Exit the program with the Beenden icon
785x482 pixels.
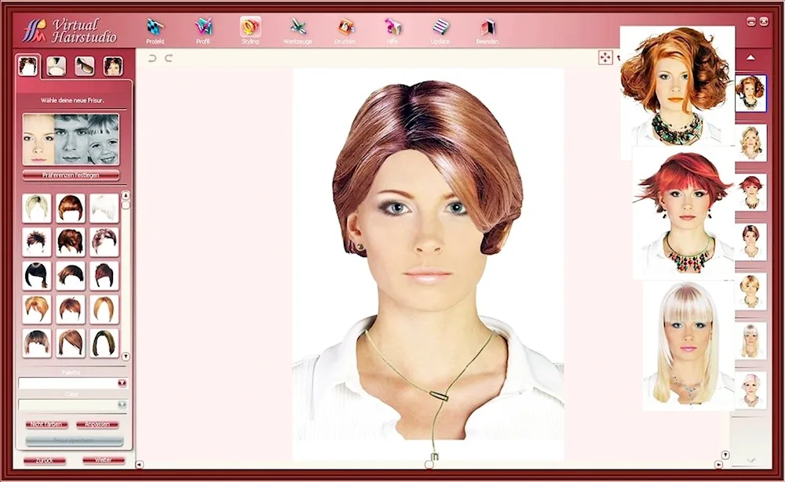pyautogui.click(x=487, y=29)
